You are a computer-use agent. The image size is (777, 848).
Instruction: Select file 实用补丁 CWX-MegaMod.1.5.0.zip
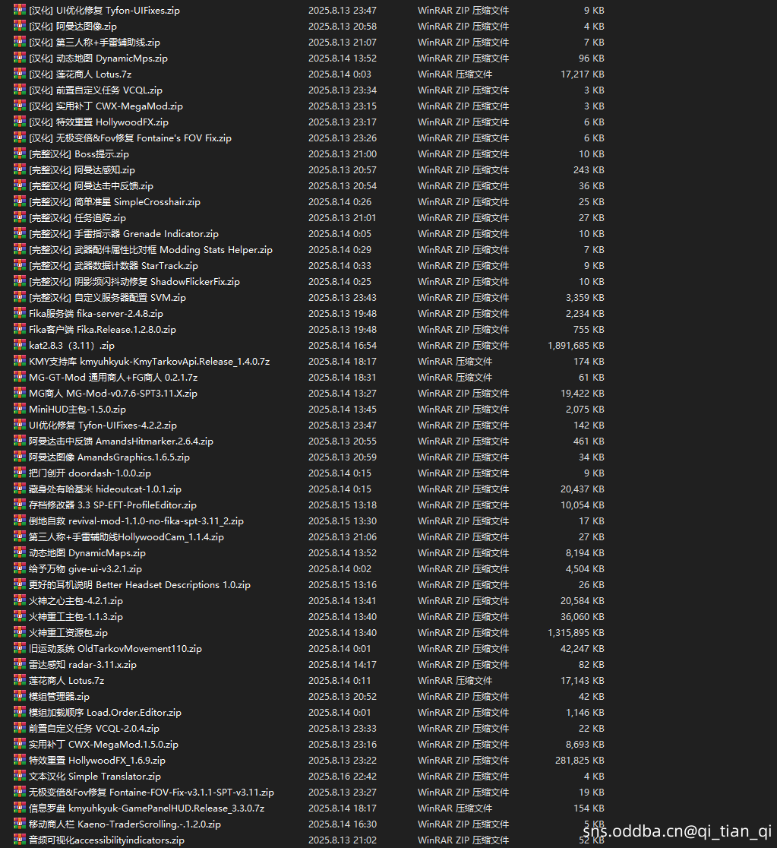click(104, 744)
